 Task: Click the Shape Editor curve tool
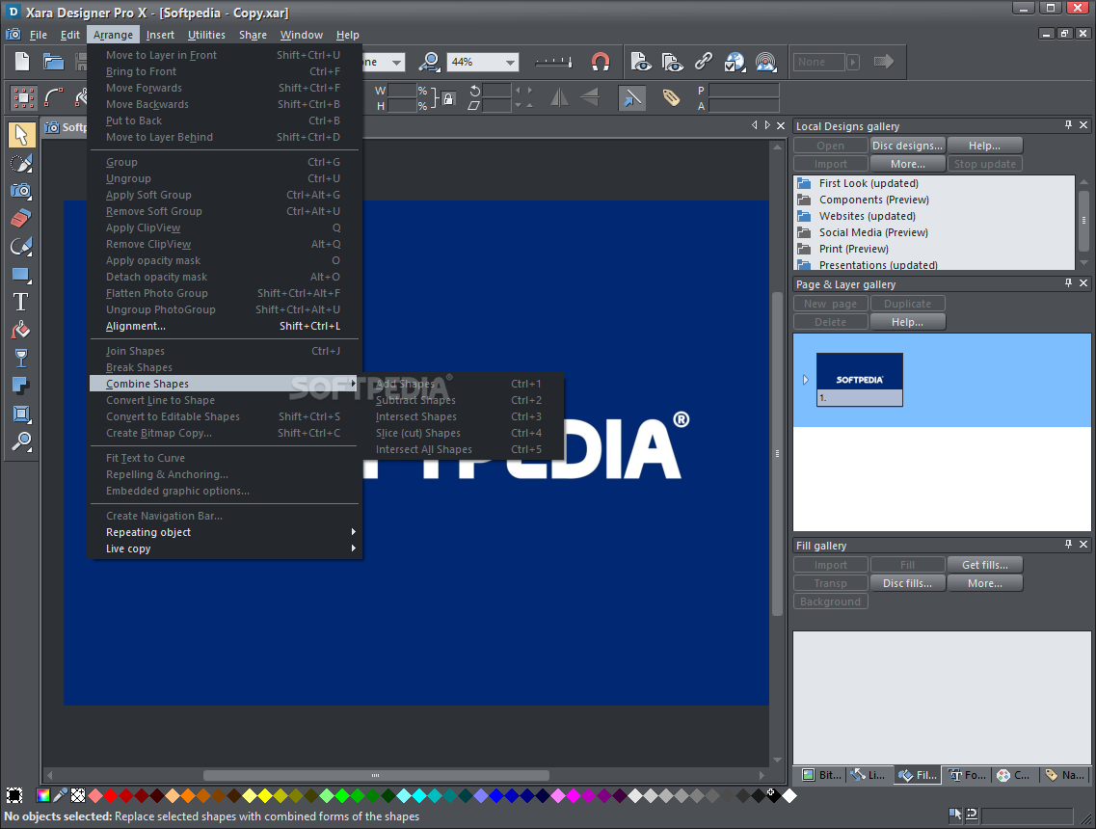coord(54,98)
